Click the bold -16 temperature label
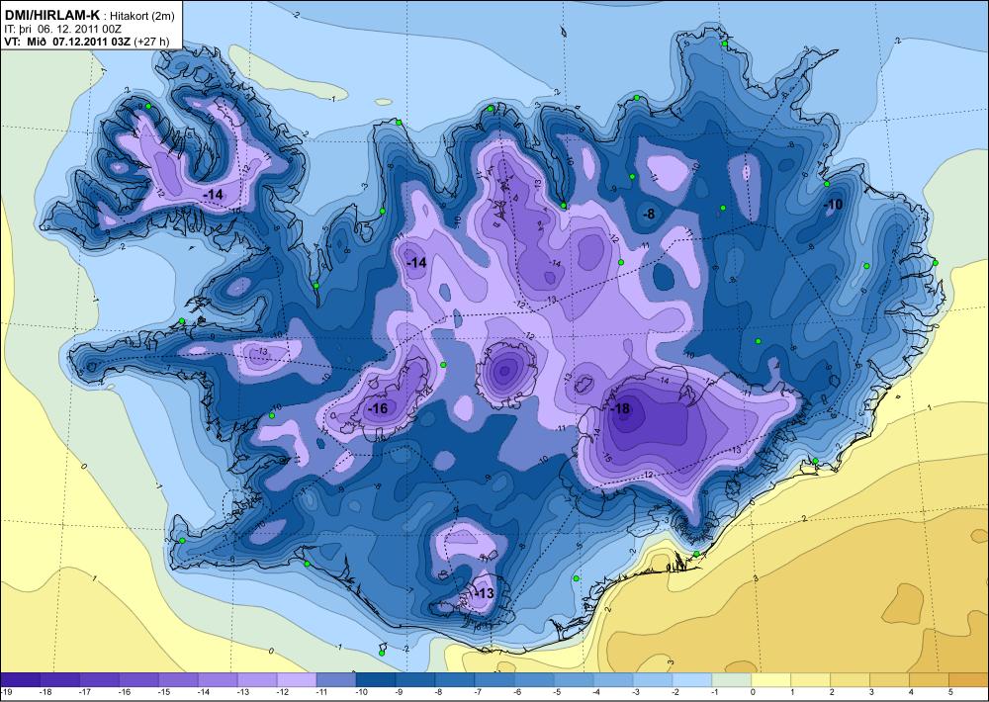This screenshot has width=989, height=702. [x=377, y=408]
